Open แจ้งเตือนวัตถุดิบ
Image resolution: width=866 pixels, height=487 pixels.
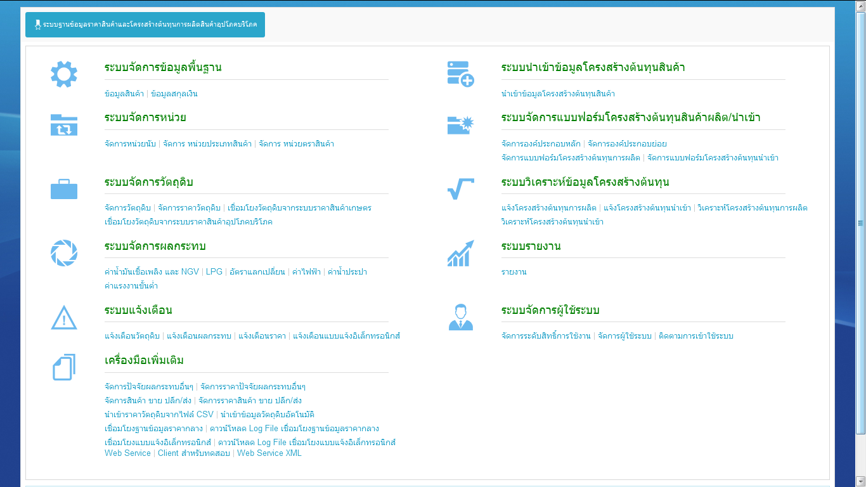pos(132,336)
